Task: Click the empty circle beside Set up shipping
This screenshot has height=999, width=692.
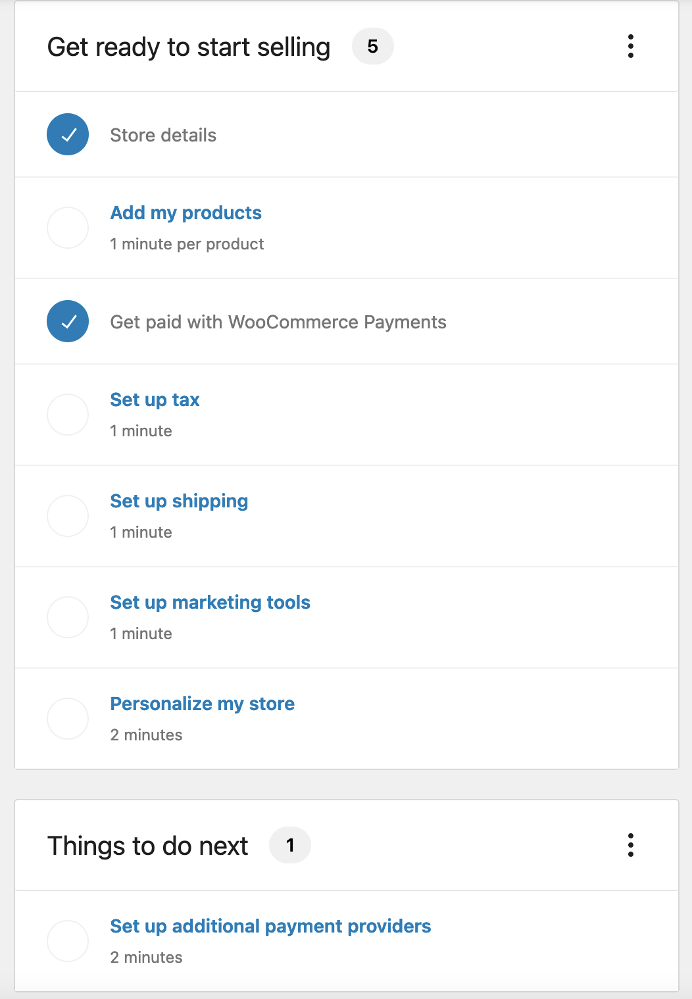Action: pyautogui.click(x=68, y=516)
